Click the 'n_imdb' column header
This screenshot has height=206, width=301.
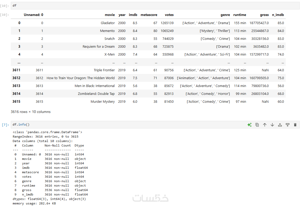(x=278, y=15)
